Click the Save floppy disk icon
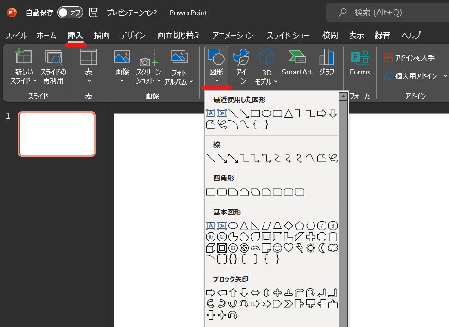 click(x=94, y=12)
